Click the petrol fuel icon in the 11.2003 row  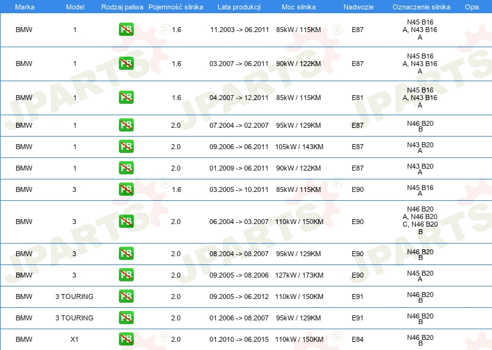(x=126, y=30)
